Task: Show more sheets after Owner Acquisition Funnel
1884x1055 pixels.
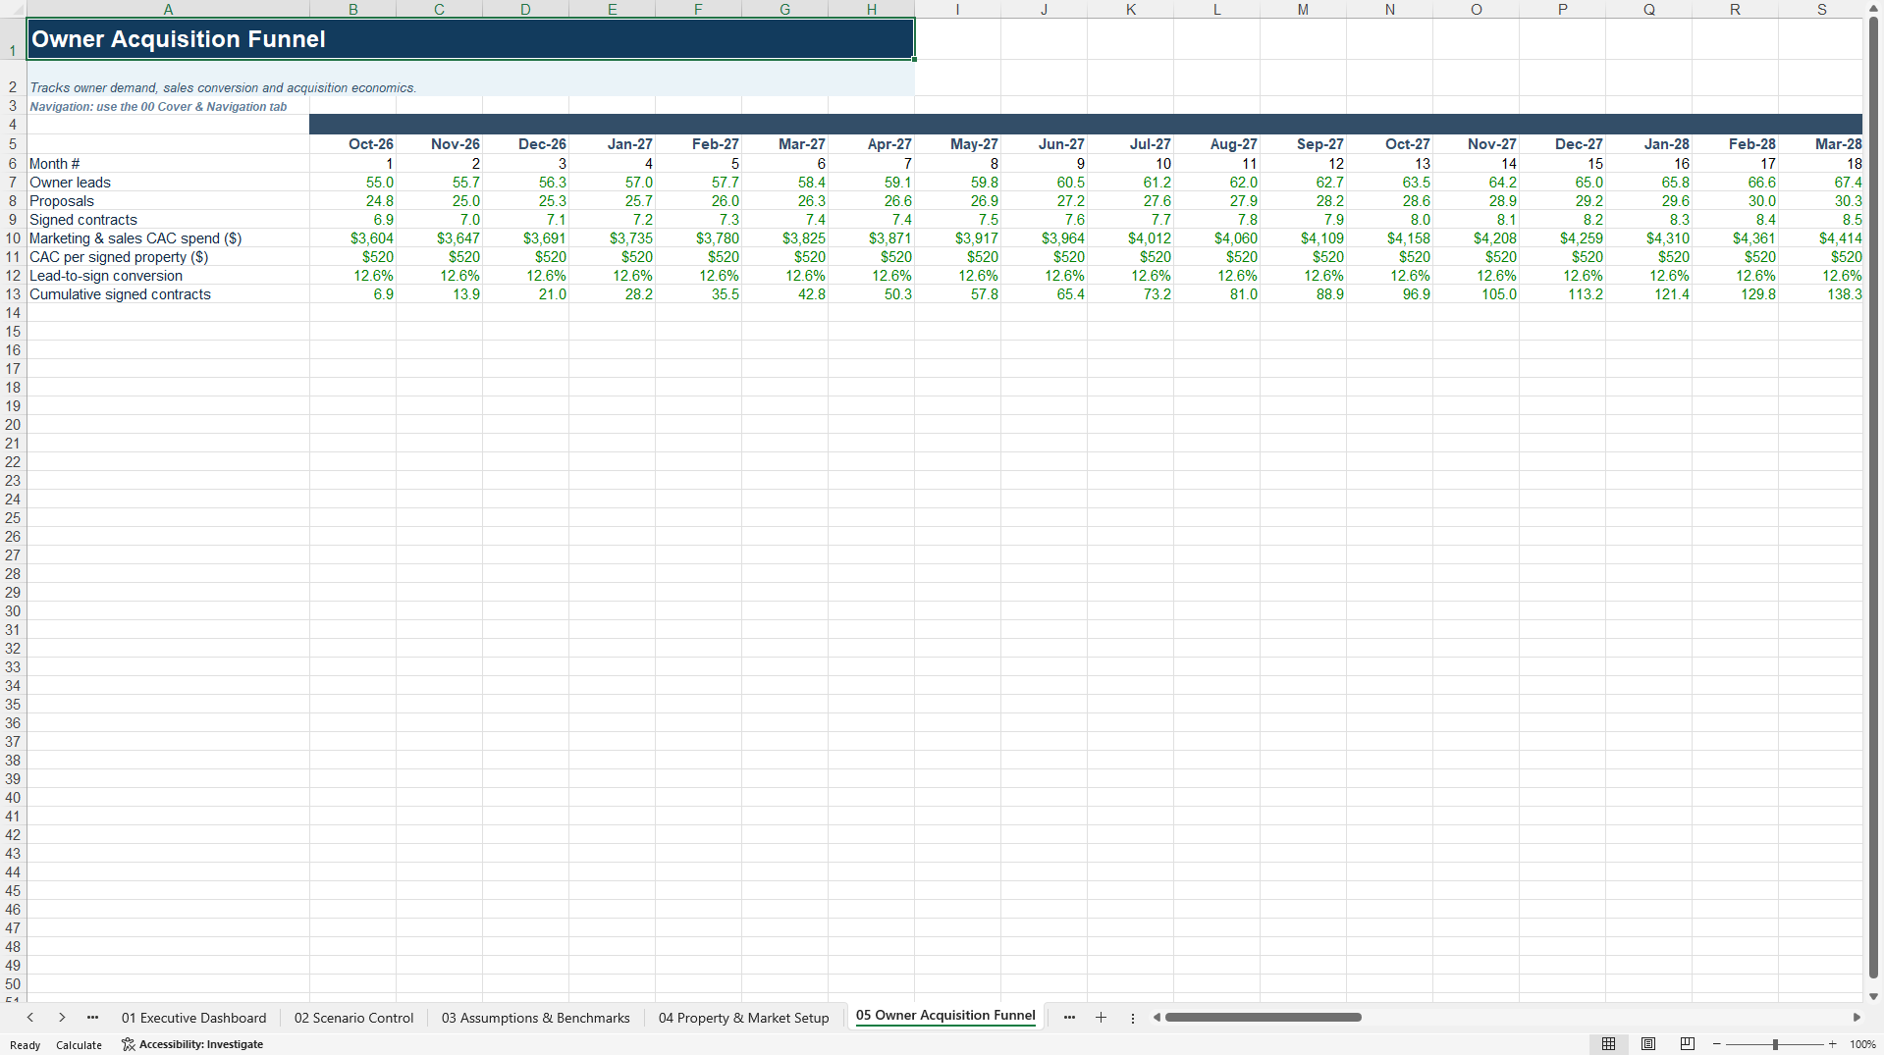Action: [x=1069, y=1018]
